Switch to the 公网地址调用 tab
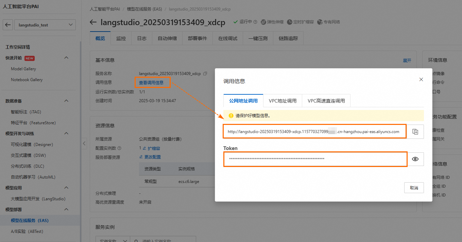 (x=243, y=101)
